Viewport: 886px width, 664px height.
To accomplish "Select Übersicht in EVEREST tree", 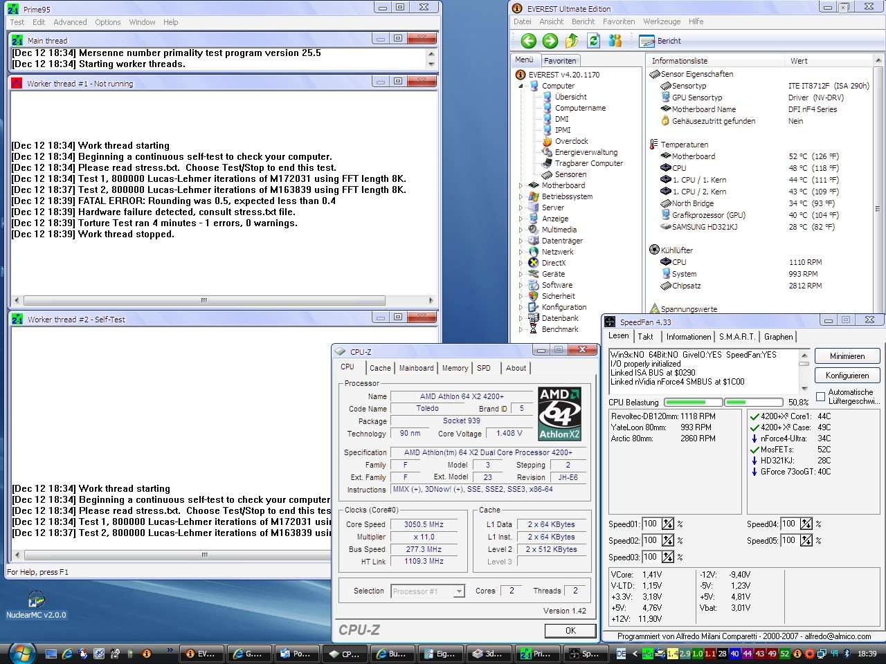I will click(570, 97).
